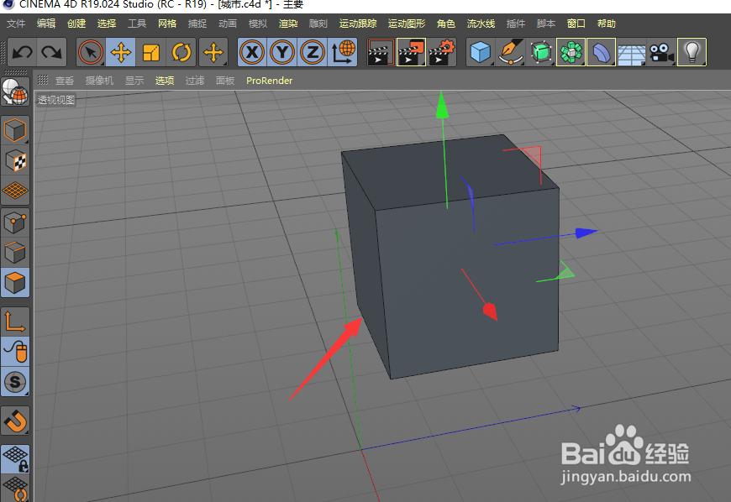Open the 模拟 menu
Screen dimensions: 731x502
(258, 24)
